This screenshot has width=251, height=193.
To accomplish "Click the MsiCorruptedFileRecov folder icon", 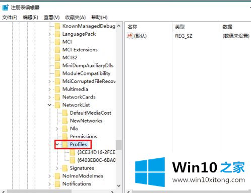I will (57, 81).
